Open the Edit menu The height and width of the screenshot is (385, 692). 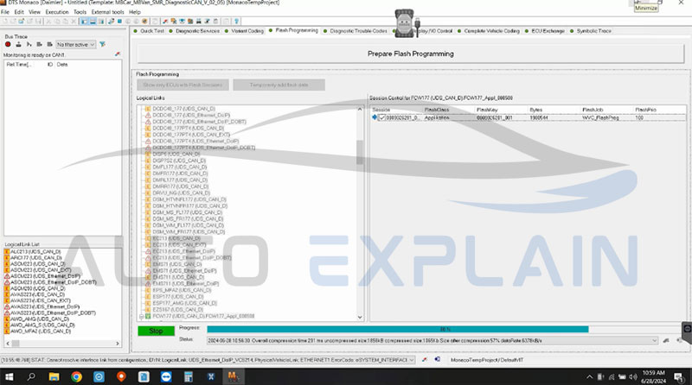pos(19,12)
